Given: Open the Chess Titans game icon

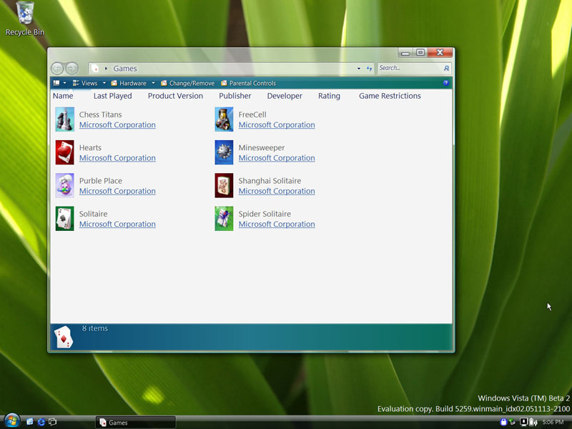Looking at the screenshot, I should click(x=64, y=119).
